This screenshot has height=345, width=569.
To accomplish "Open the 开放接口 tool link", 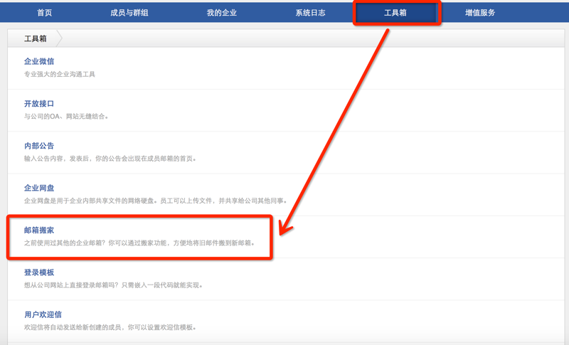I will pos(39,104).
